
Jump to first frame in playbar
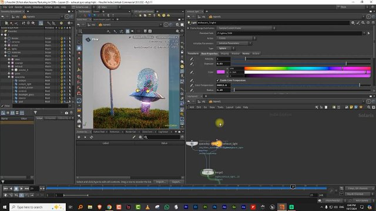coord(5,189)
